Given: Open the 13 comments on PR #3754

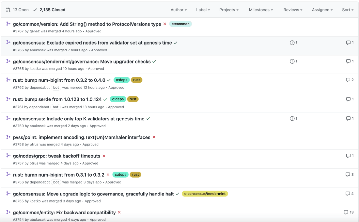Looking at the screenshot, I should coord(349,212).
